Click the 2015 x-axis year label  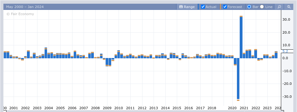pos(177,108)
